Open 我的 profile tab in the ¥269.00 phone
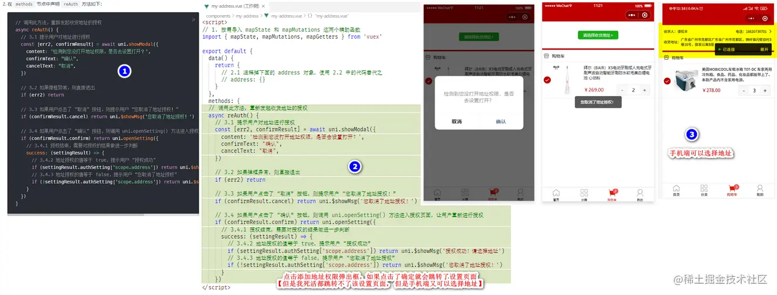The image size is (777, 295). tap(640, 195)
